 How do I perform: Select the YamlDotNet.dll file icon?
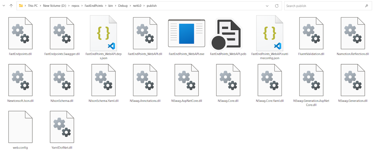pyautogui.click(x=62, y=127)
